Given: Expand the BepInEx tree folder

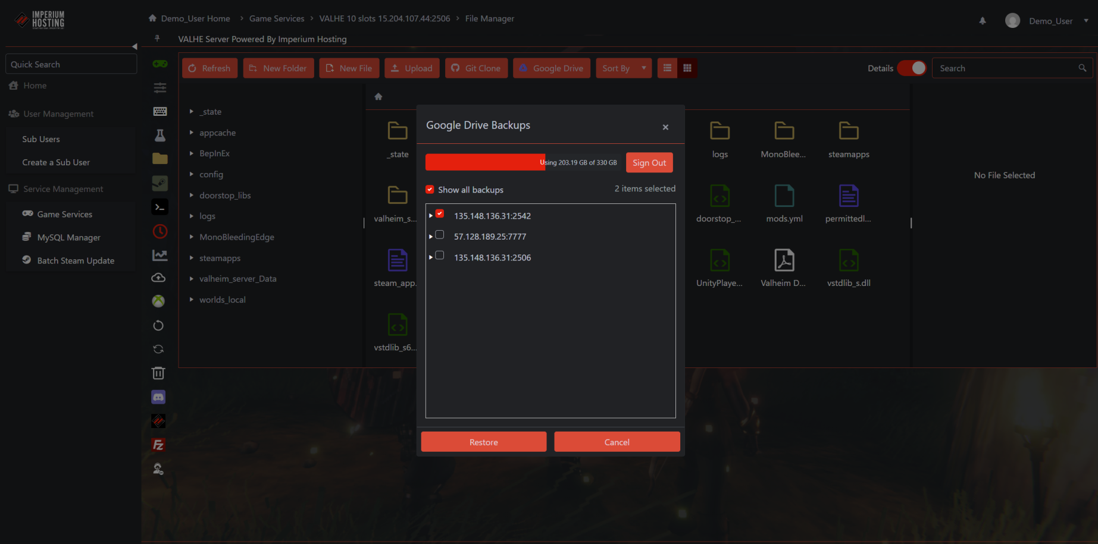Looking at the screenshot, I should 191,153.
